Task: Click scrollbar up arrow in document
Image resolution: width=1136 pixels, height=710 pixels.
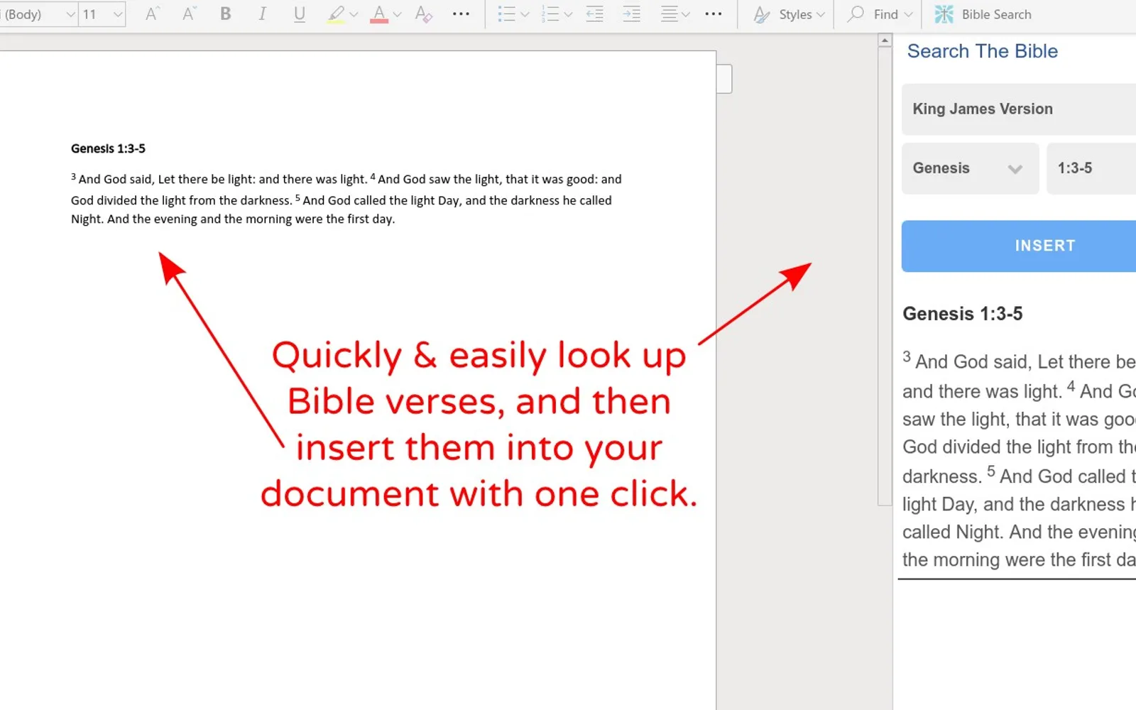Action: [885, 40]
